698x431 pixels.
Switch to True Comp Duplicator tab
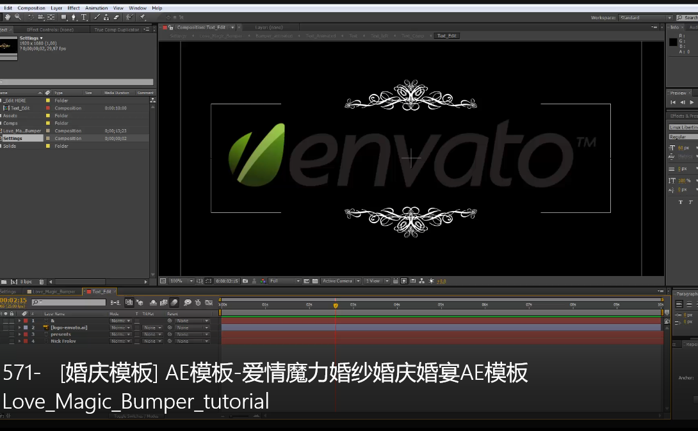coord(117,30)
